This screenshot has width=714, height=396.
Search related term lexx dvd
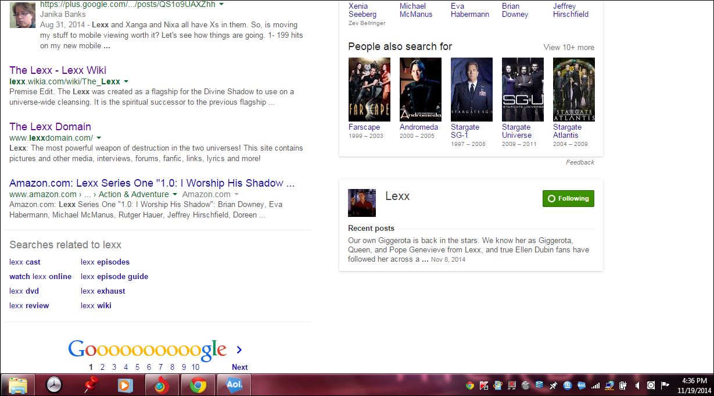point(24,291)
